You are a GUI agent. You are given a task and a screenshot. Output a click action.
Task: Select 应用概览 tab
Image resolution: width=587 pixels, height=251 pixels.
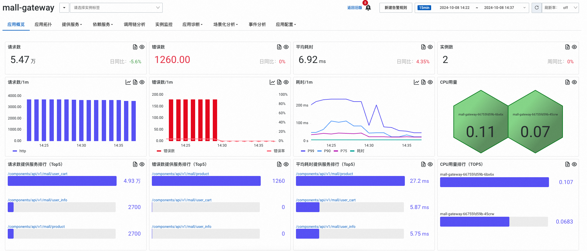point(16,24)
